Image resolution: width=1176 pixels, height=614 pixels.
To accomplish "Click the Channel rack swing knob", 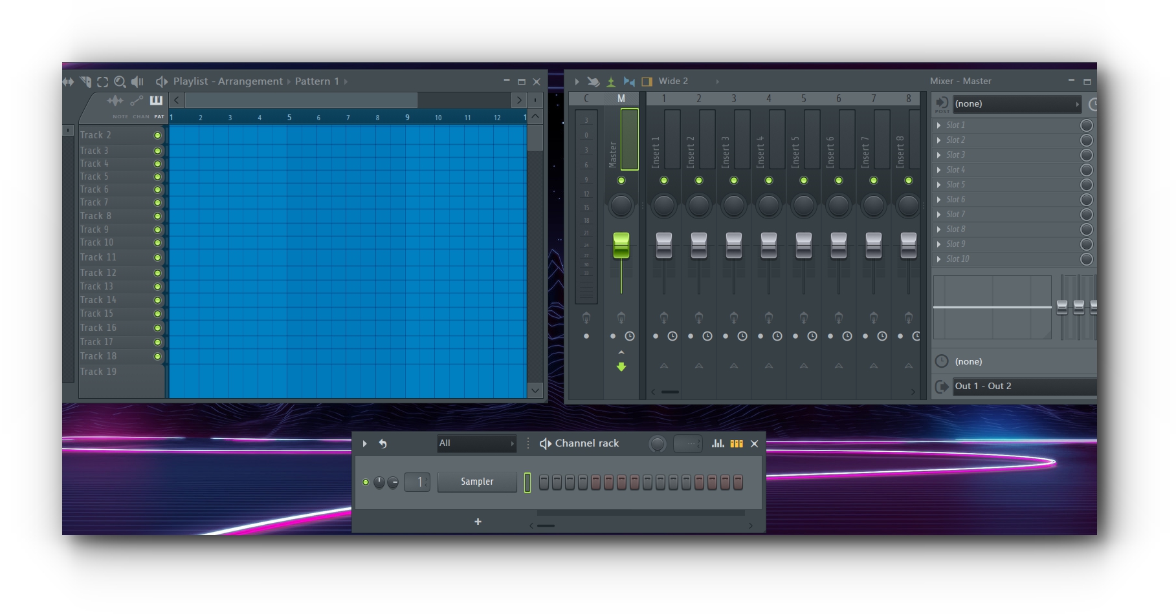I will click(658, 444).
